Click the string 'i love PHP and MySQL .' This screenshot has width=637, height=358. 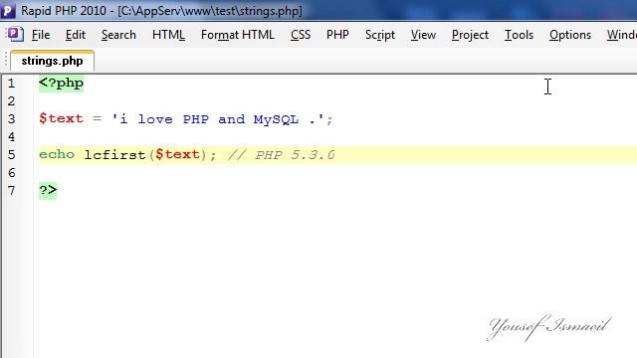tap(218, 119)
